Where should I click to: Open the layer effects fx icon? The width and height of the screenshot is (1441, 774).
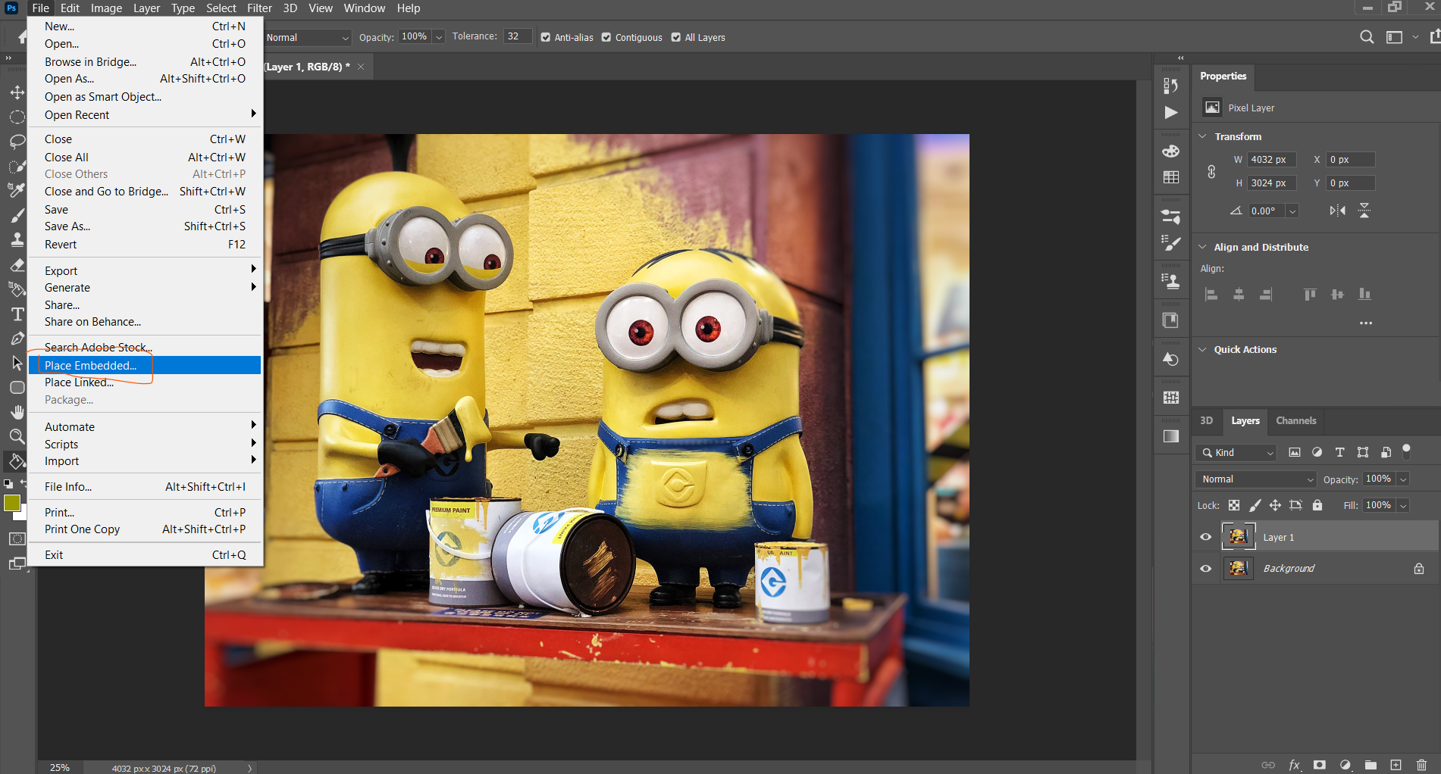point(1294,765)
